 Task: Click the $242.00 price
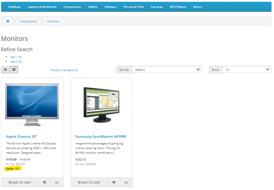(x=80, y=159)
